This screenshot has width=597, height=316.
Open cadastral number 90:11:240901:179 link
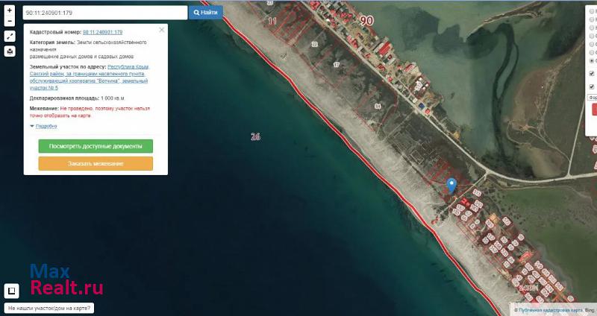tap(102, 32)
